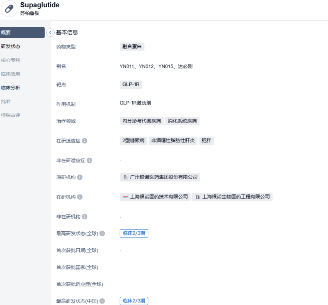Viewport: 328px width, 305px height.
Task: Click info icon beside 原研机构
Action: point(80,177)
